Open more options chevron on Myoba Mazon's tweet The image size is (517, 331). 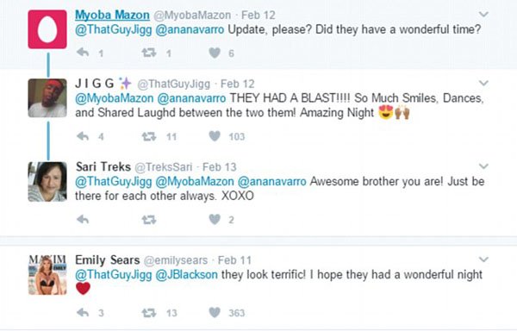483,14
